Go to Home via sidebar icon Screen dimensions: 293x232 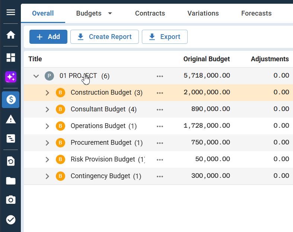point(11,35)
